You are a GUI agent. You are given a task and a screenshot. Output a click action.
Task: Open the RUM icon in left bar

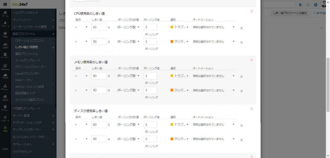pos(5,98)
